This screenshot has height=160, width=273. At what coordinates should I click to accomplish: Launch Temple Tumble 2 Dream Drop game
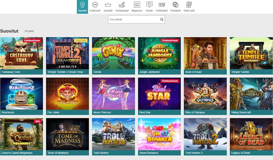67,53
